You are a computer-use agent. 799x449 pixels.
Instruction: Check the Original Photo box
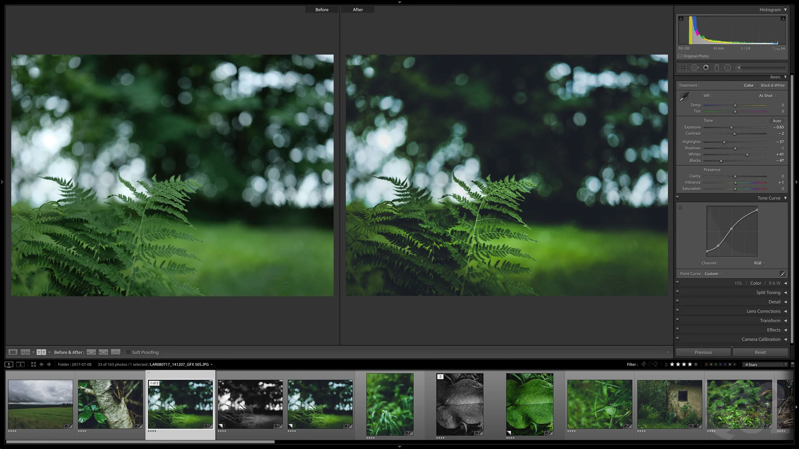coord(680,56)
